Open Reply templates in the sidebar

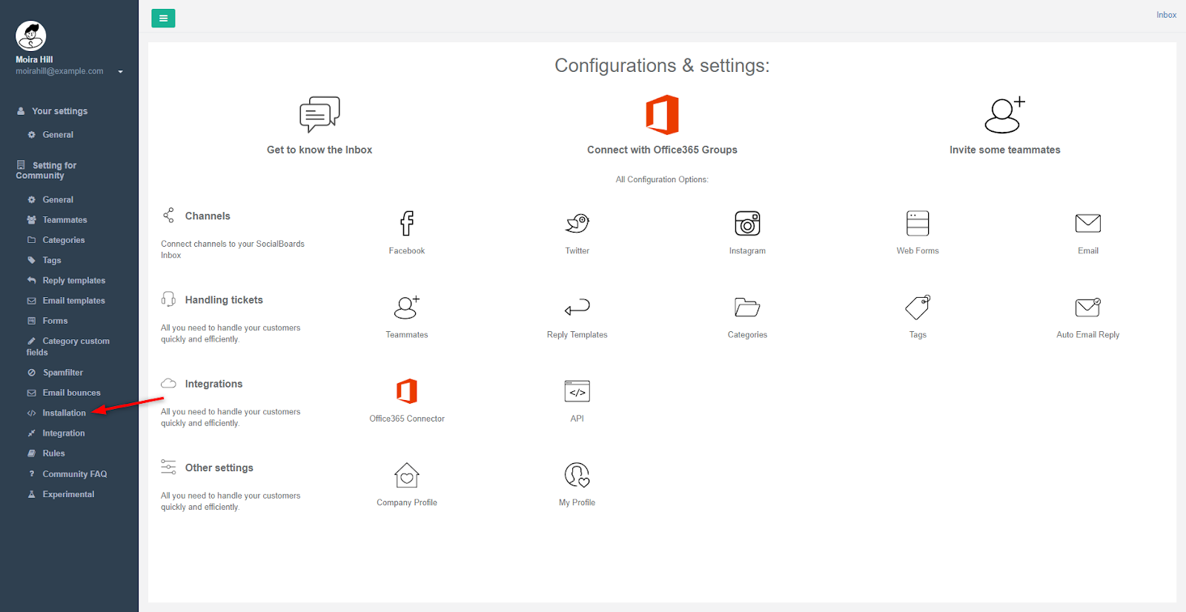click(74, 281)
